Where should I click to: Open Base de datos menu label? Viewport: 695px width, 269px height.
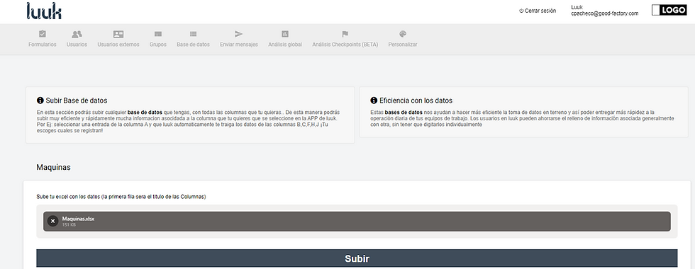pos(193,45)
